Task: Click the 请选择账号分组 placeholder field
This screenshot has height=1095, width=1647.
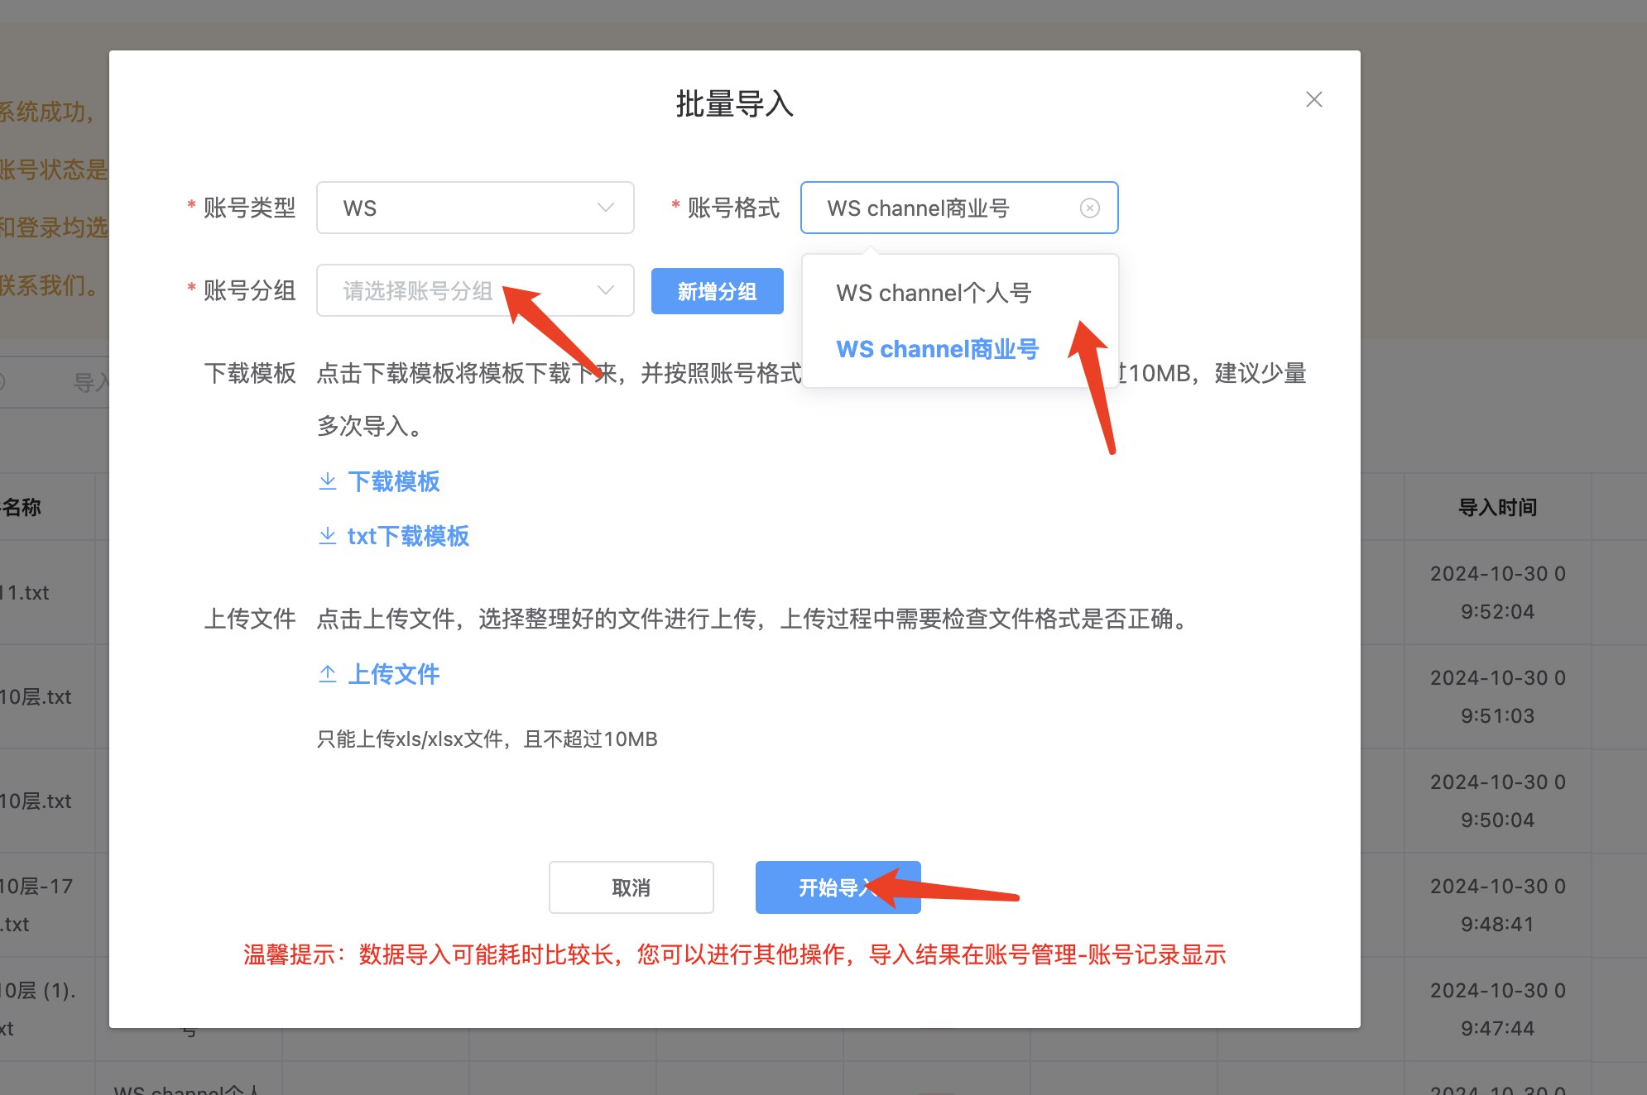Action: pyautogui.click(x=418, y=290)
